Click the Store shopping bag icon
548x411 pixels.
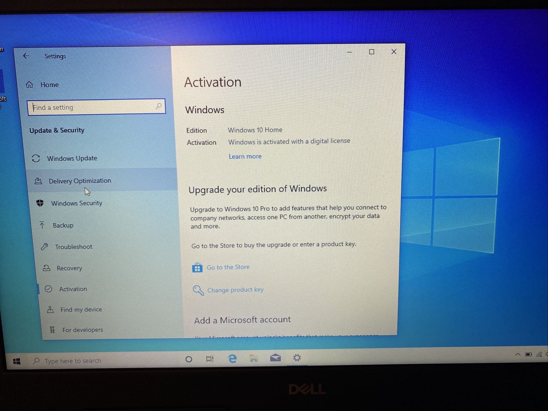pos(197,267)
